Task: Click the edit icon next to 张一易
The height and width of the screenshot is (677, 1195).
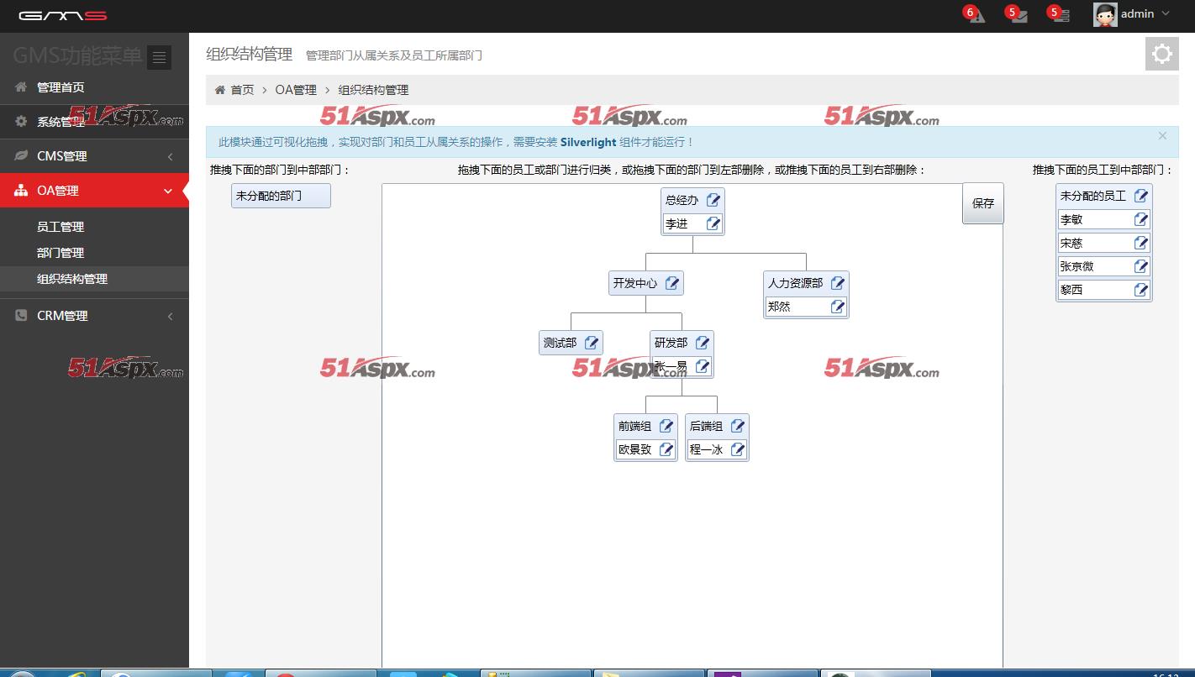Action: point(703,366)
